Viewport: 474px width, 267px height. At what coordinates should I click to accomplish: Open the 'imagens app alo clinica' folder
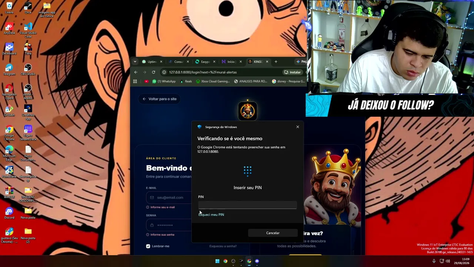47,10
